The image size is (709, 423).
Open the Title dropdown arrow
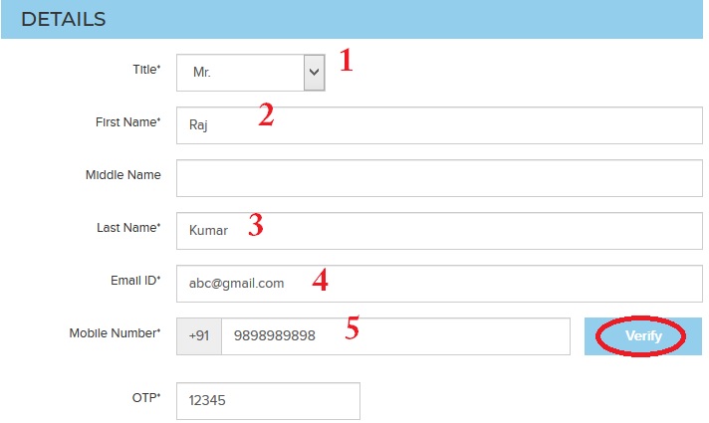[314, 73]
